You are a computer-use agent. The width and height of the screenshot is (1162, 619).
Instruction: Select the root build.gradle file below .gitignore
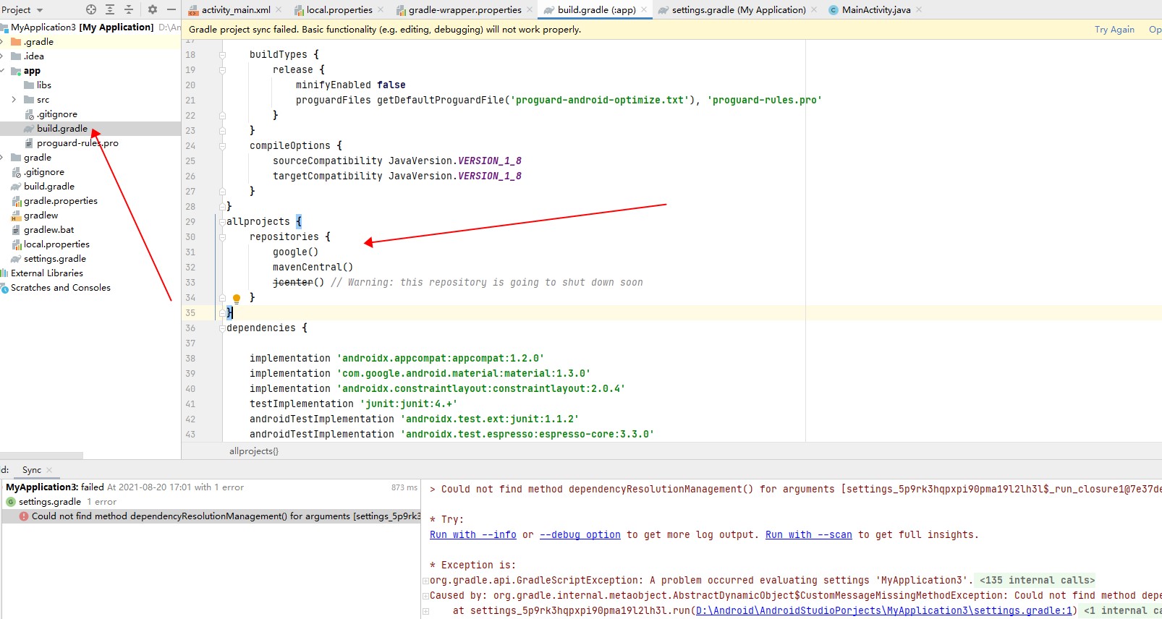(x=48, y=186)
